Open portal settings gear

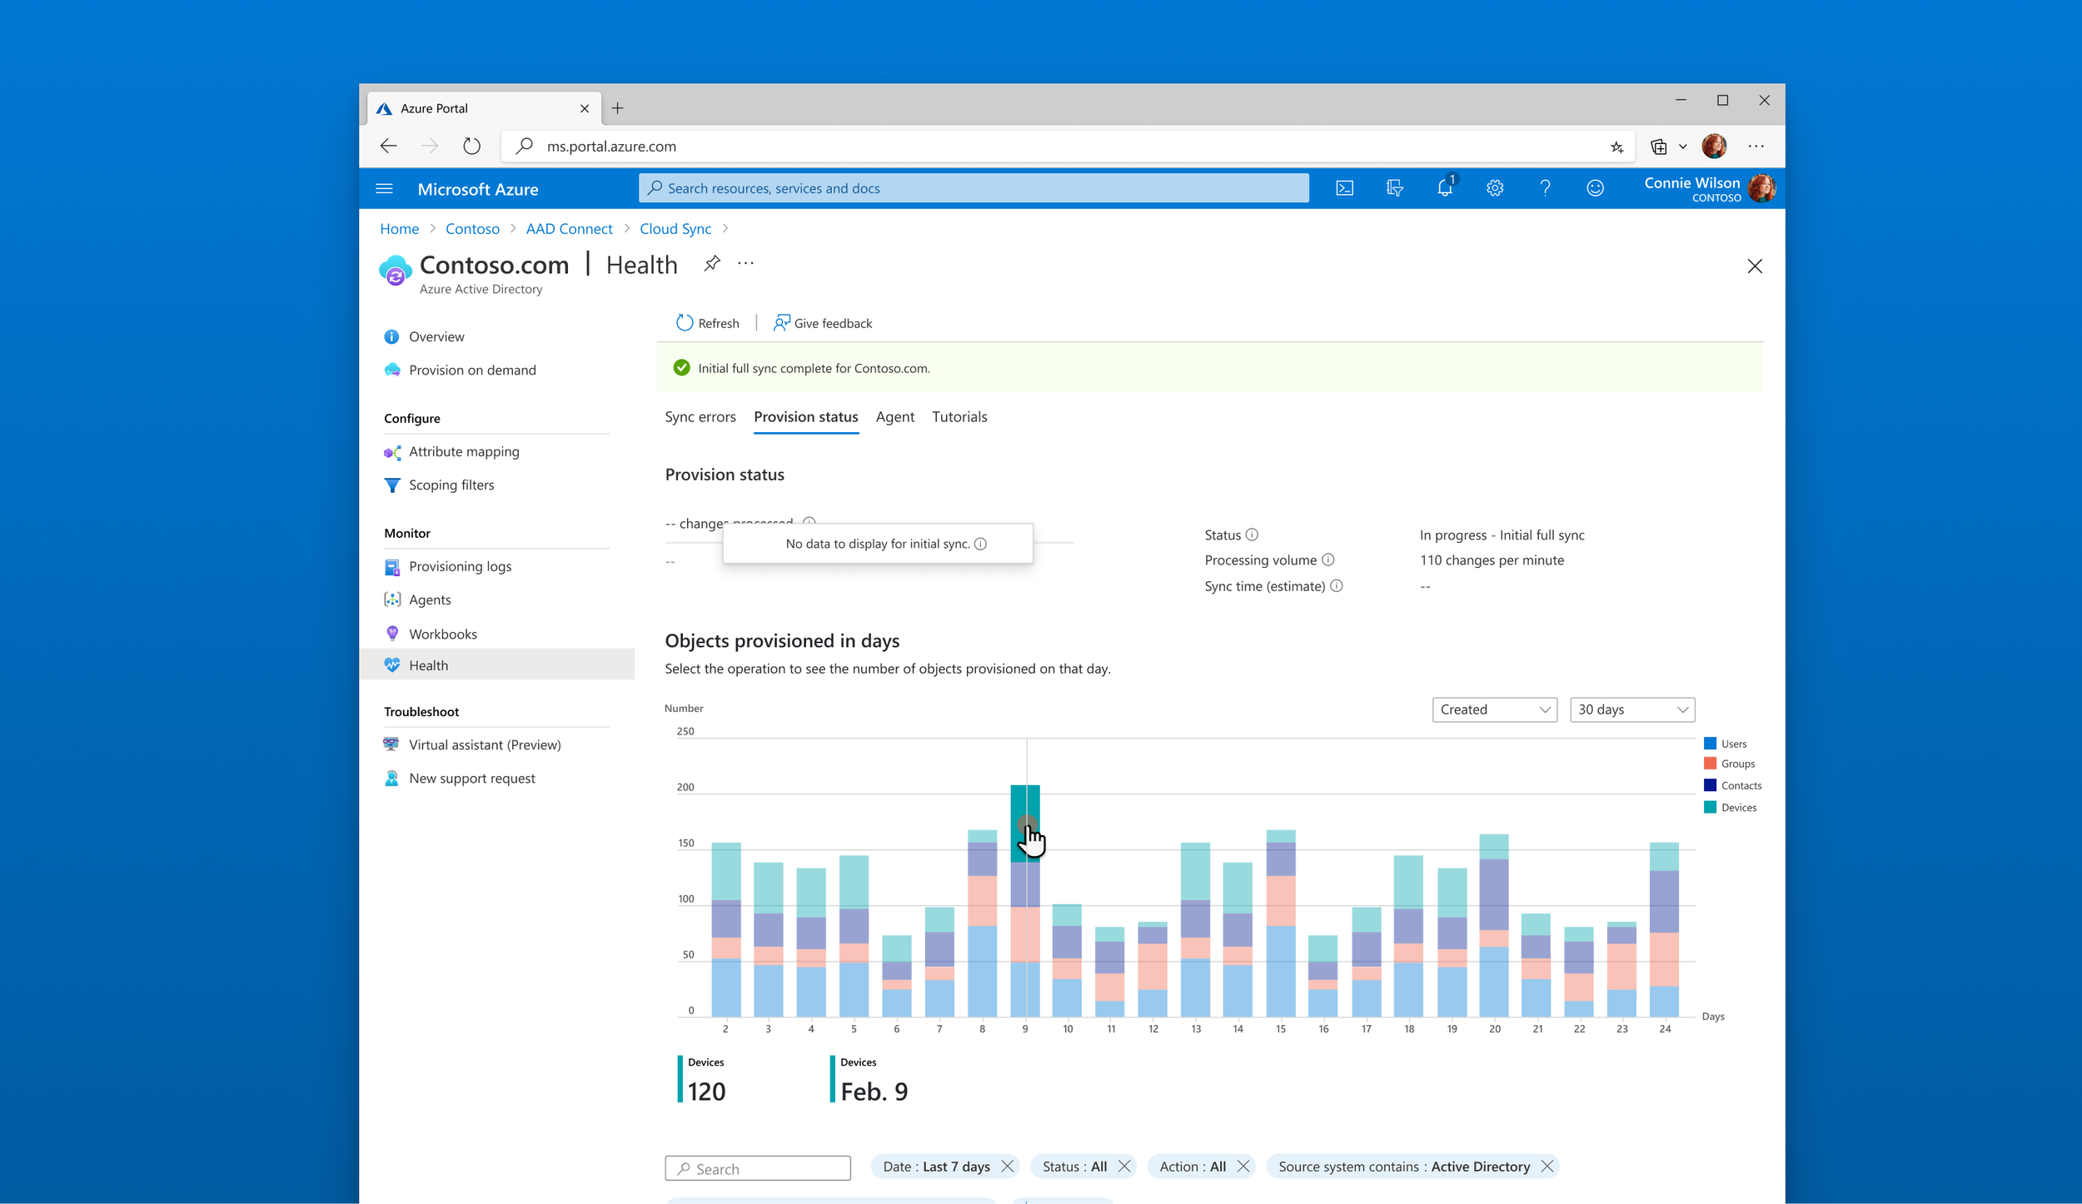click(1495, 188)
